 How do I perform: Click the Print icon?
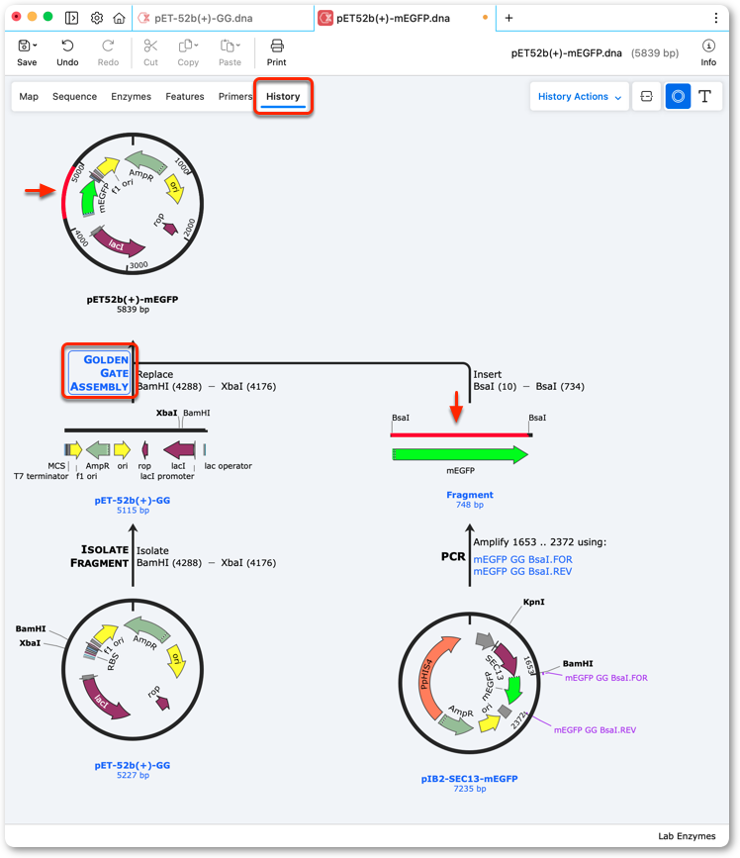pos(277,46)
